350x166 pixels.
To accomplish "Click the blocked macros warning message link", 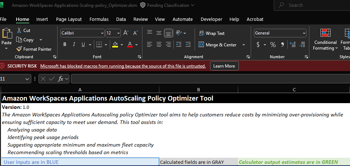I will coord(123,66).
